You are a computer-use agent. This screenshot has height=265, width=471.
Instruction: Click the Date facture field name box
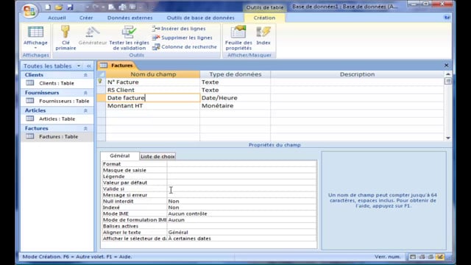pos(153,98)
